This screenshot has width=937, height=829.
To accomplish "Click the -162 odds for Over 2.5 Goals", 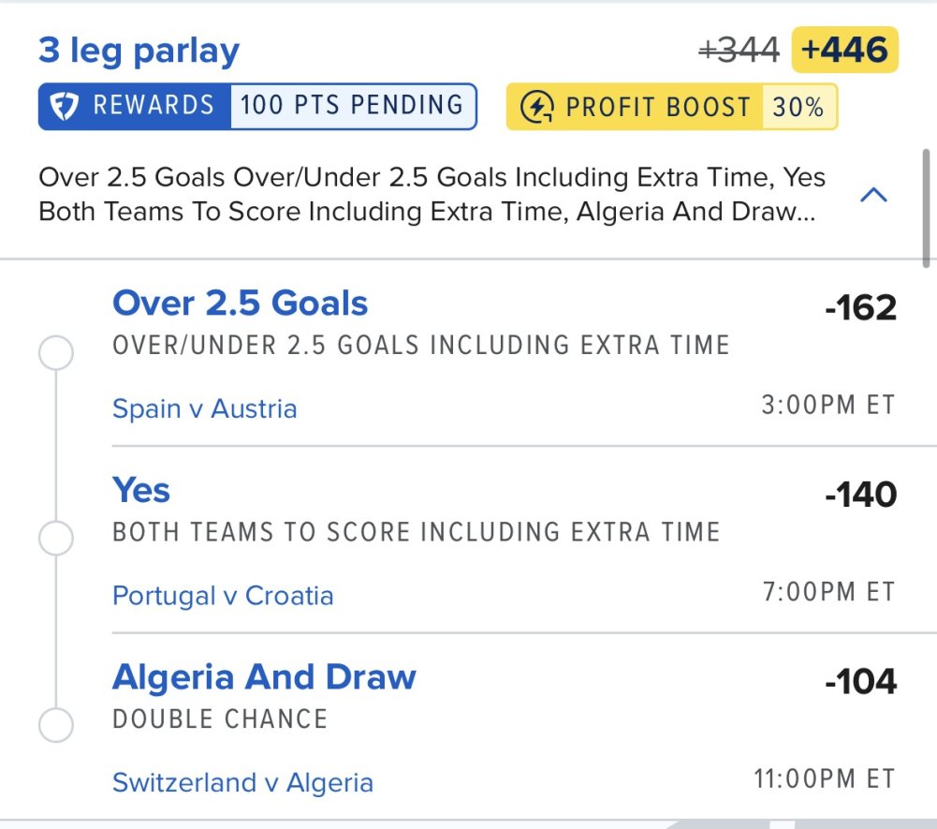I will (x=860, y=307).
